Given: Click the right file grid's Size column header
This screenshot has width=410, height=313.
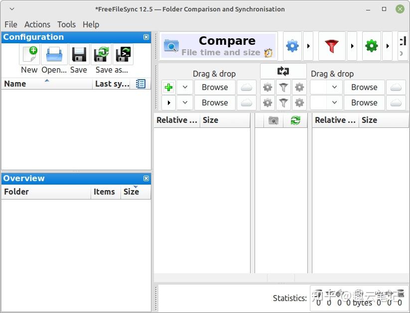Looking at the screenshot, I should tap(384, 120).
